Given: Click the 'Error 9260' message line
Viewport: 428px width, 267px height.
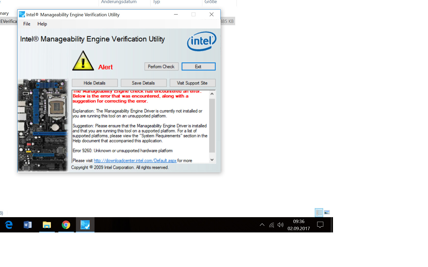Looking at the screenshot, I should pyautogui.click(x=123, y=151).
